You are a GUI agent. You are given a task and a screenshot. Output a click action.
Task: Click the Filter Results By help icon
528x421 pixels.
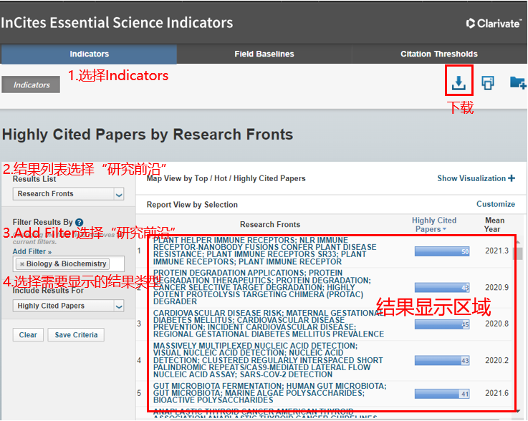79,223
